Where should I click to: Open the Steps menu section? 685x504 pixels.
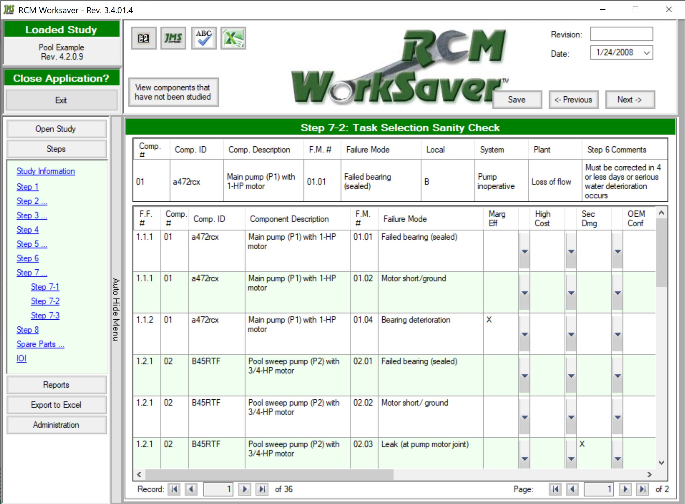coord(56,149)
